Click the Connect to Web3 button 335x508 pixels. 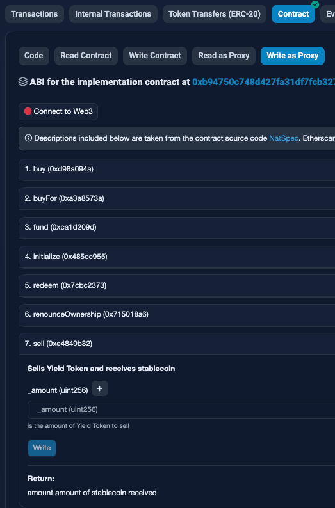[58, 111]
